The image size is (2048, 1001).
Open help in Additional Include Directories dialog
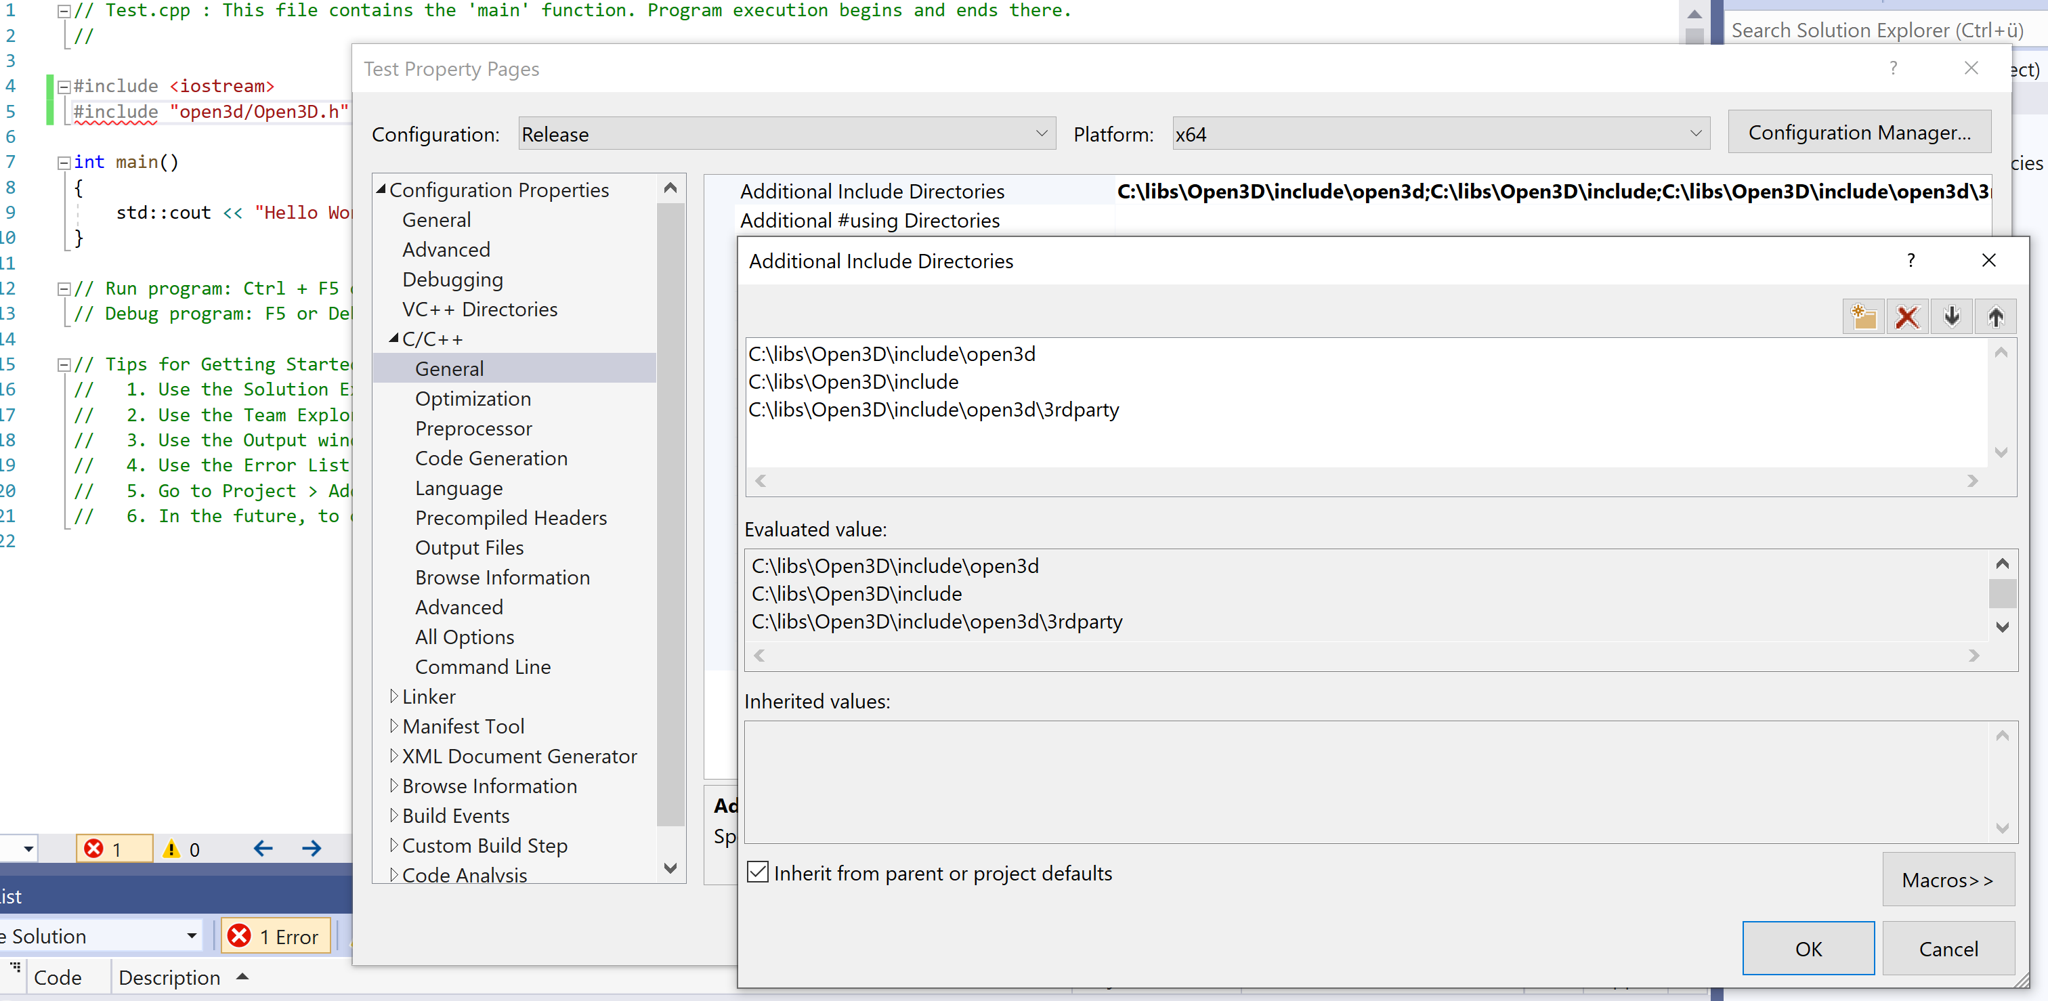click(1911, 260)
